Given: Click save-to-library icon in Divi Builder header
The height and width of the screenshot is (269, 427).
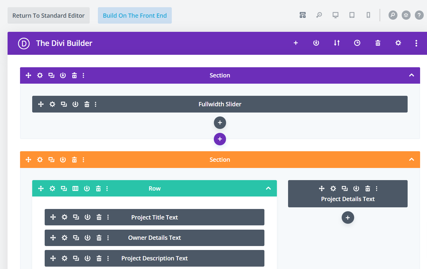Looking at the screenshot, I should (x=316, y=43).
